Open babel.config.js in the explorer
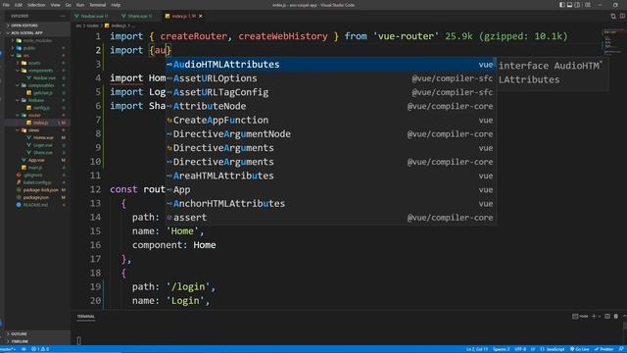 click(x=37, y=182)
